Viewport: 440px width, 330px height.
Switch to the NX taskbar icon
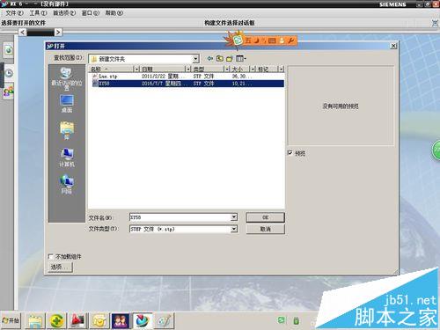click(143, 321)
